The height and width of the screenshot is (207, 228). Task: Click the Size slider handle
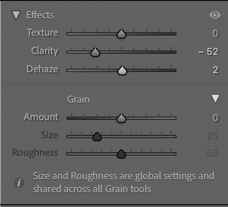[97, 137]
